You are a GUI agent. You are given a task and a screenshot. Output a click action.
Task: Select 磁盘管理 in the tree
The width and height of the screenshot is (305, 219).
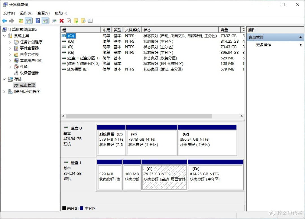(27, 85)
